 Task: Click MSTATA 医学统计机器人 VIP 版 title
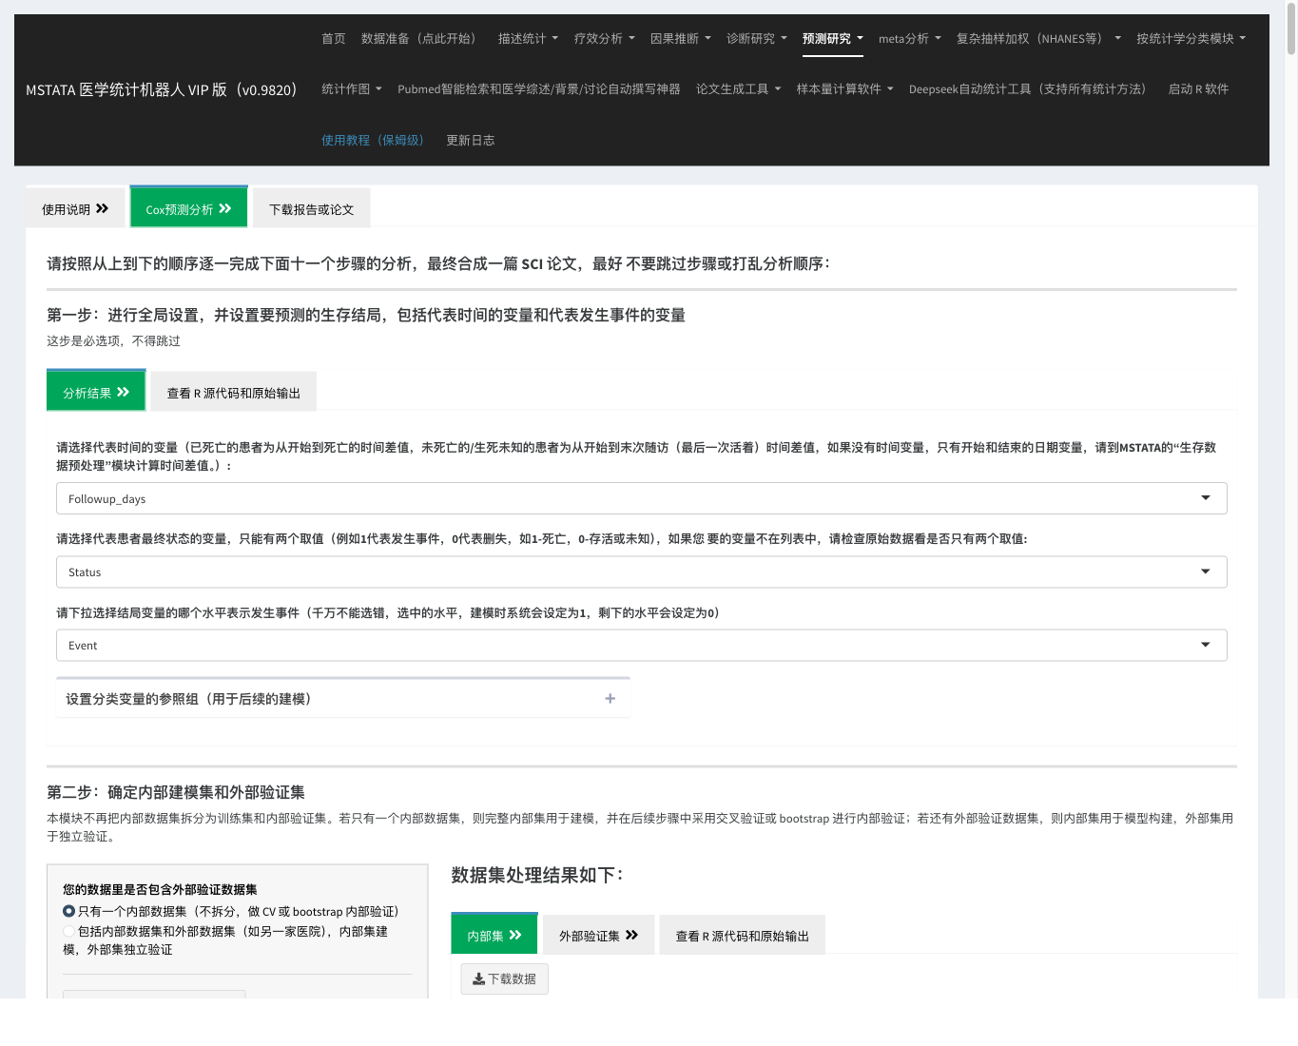point(164,89)
